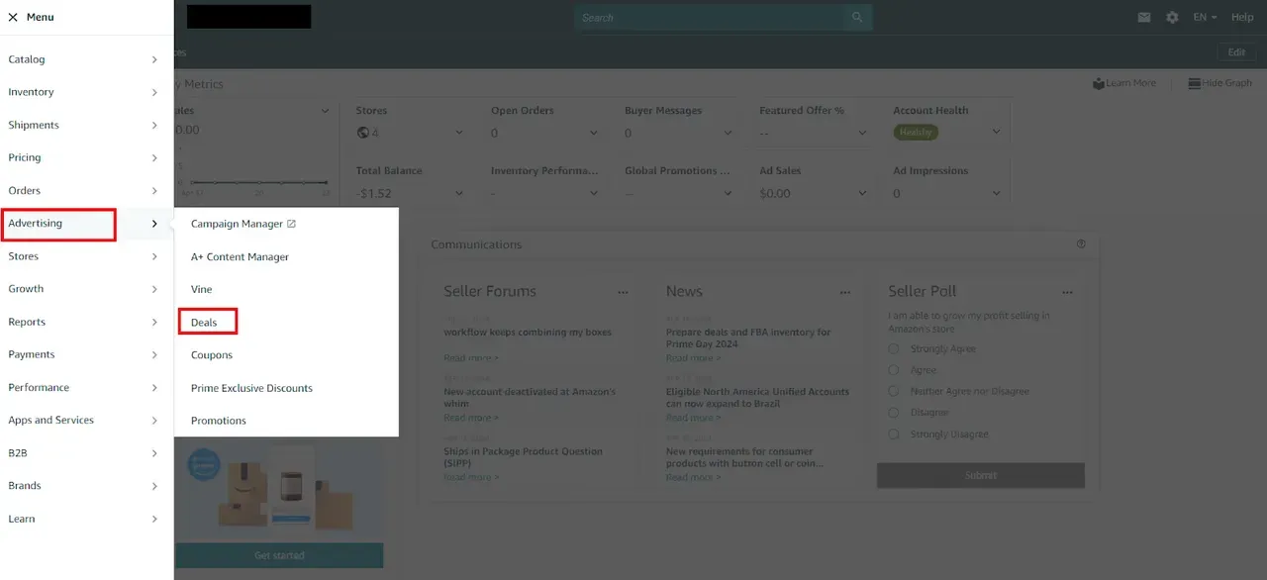The width and height of the screenshot is (1267, 580).
Task: Click the Hide Graph link
Action: click(x=1219, y=83)
